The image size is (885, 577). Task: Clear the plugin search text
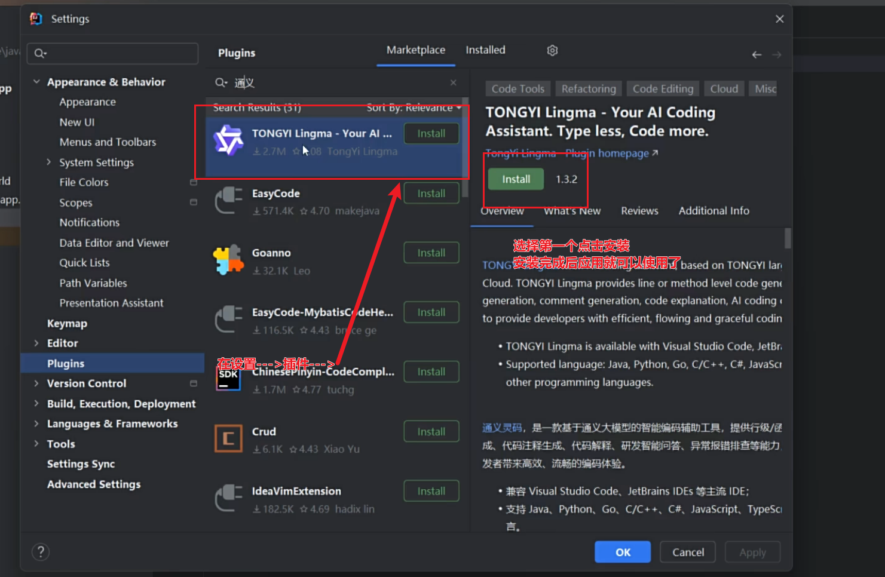(454, 82)
